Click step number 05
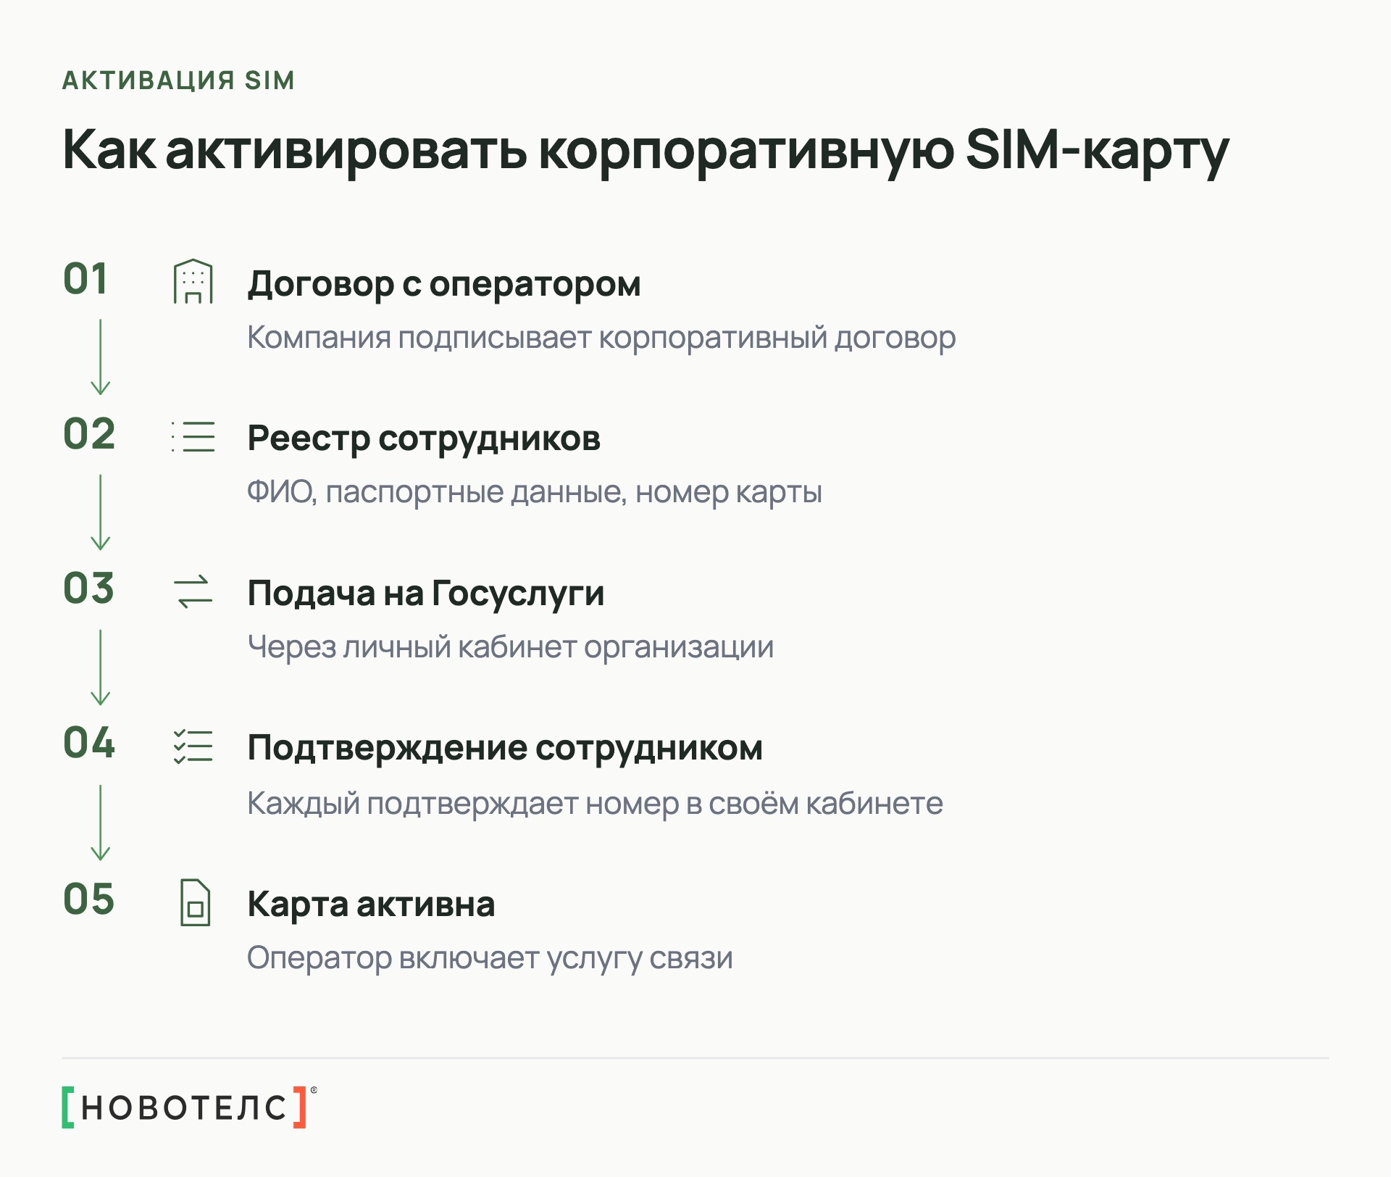This screenshot has height=1177, width=1391. 89,899
